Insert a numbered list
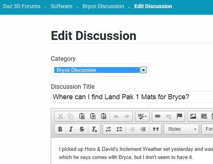 [x=108, y=129]
